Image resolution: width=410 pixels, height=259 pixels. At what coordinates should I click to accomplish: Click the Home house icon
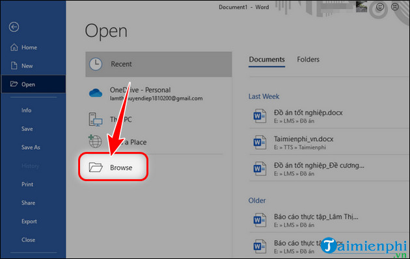[14, 47]
